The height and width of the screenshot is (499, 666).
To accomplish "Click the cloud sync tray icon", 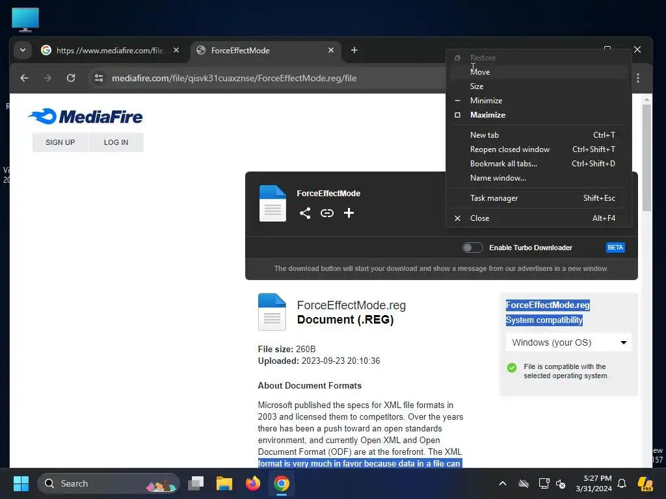I will coord(524,483).
